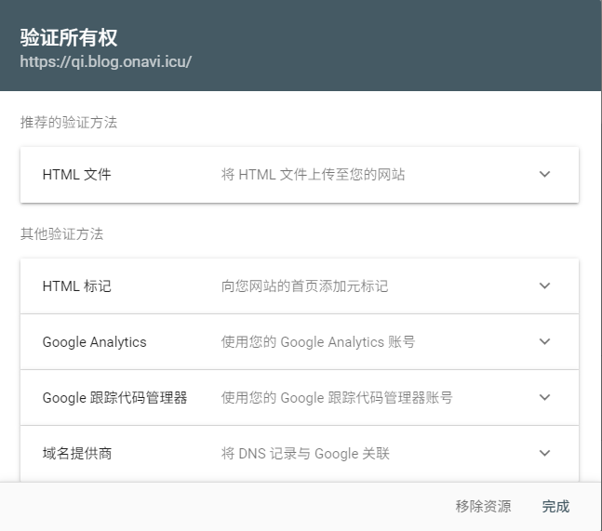The width and height of the screenshot is (602, 531).
Task: Expand the 域名提供商 chevron arrow
Action: pyautogui.click(x=545, y=453)
